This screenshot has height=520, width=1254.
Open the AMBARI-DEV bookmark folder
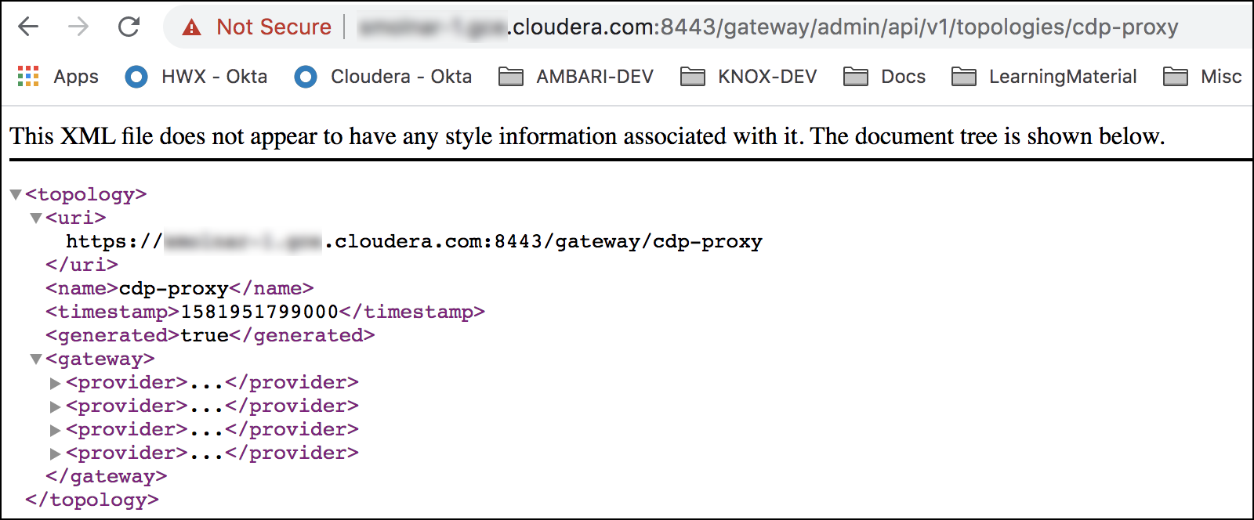[576, 76]
